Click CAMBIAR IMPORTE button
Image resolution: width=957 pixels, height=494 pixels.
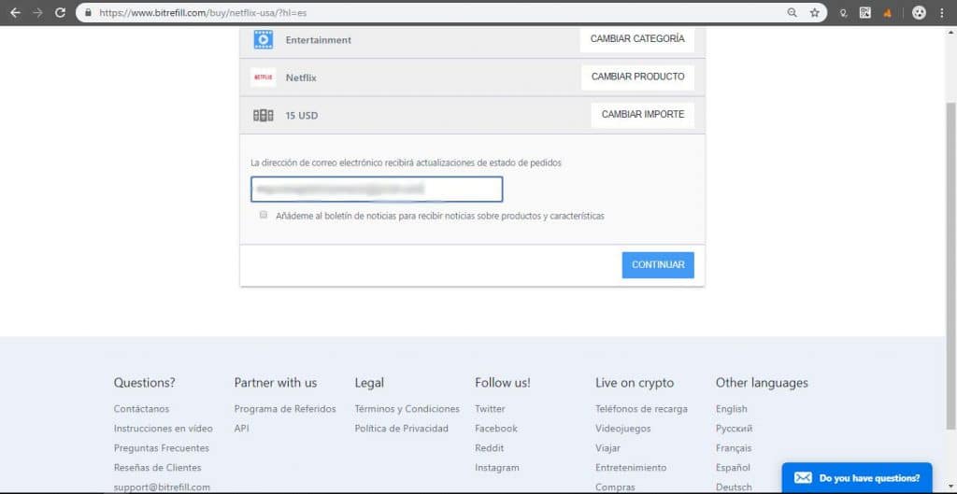(x=643, y=115)
